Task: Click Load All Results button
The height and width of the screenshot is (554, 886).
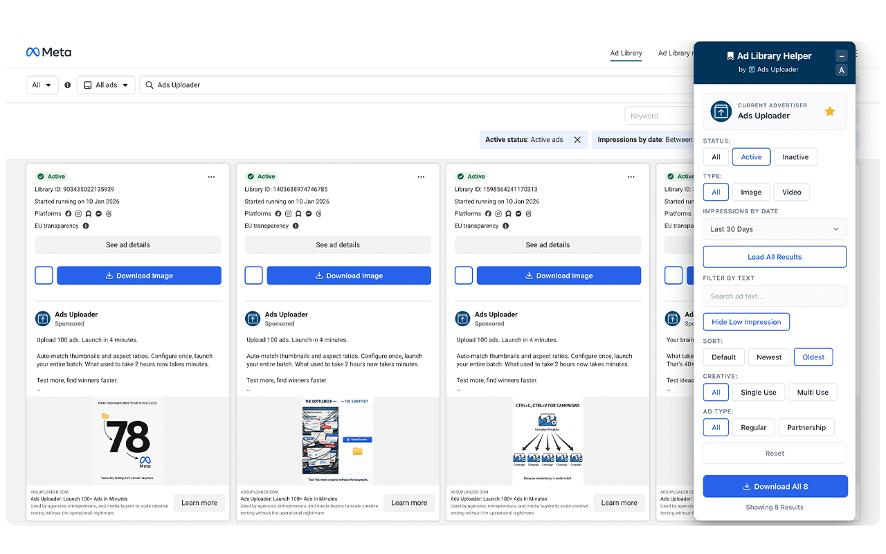Action: point(775,257)
